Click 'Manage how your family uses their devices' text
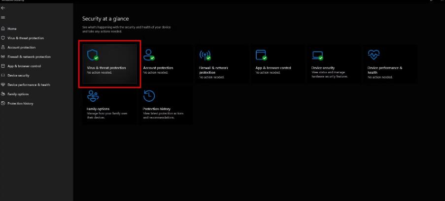The height and width of the screenshot is (201, 445). tap(107, 115)
